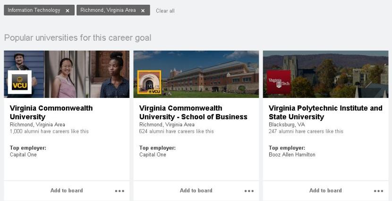
Task: Click the VCU School of Business logo
Action: click(149, 82)
